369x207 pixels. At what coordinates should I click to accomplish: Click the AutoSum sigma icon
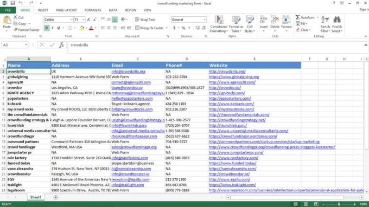pos(298,17)
